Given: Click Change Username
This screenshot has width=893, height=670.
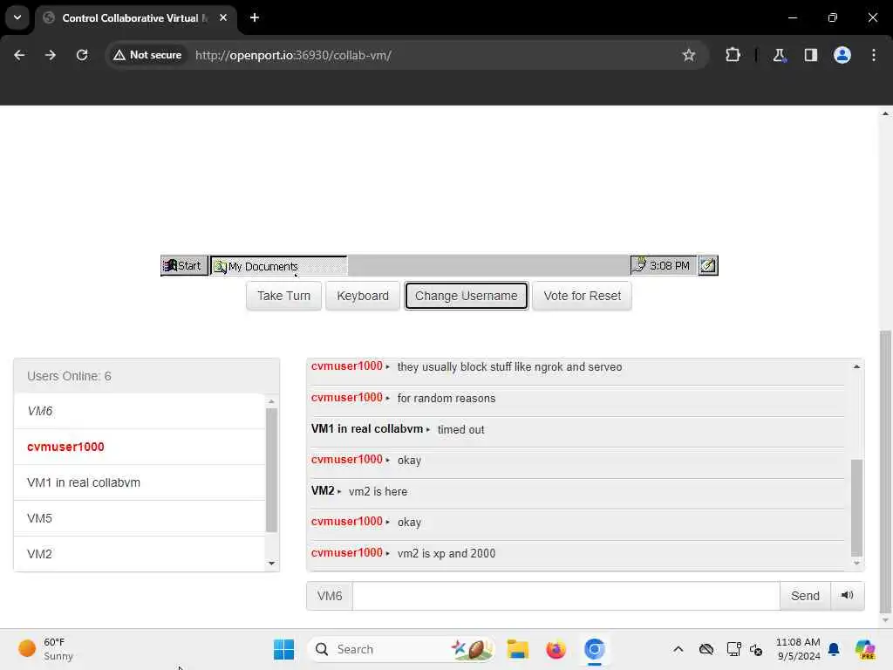Looking at the screenshot, I should pos(466,296).
